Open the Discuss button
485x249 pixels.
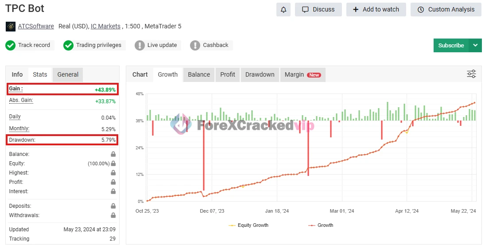pos(318,10)
